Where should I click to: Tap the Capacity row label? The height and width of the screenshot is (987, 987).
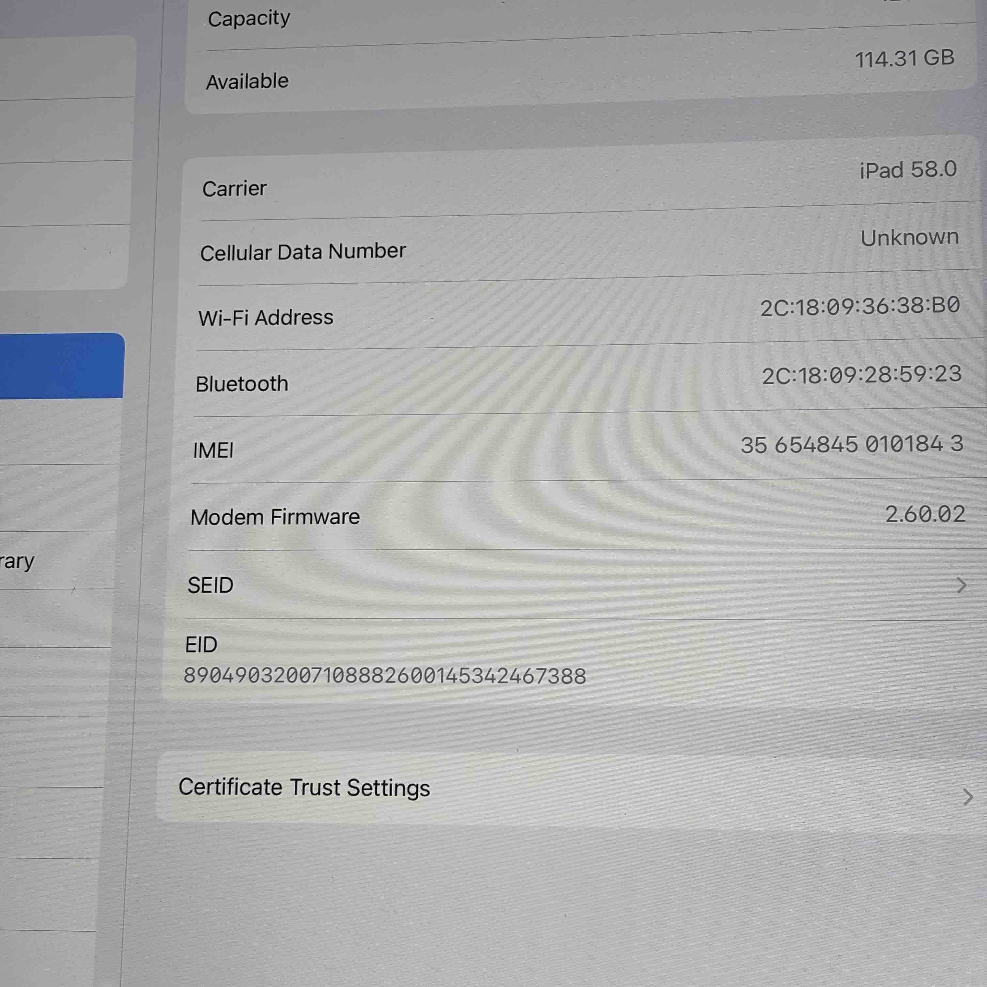click(249, 19)
